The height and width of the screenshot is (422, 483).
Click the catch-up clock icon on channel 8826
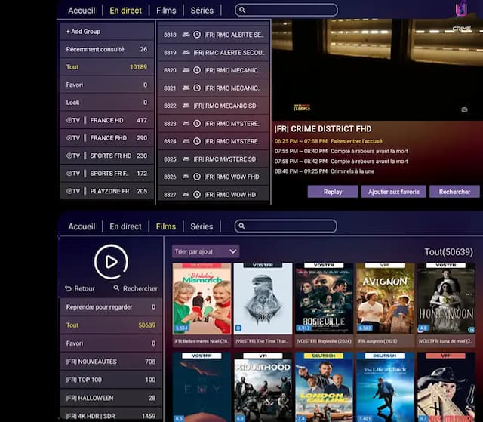click(197, 177)
